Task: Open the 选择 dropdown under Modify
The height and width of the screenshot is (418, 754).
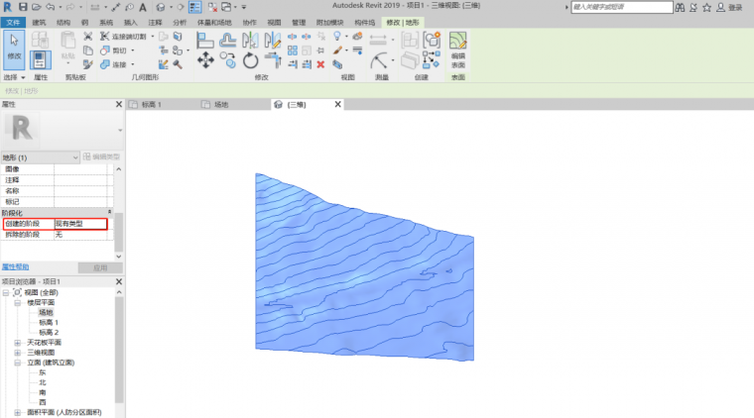Action: 15,76
